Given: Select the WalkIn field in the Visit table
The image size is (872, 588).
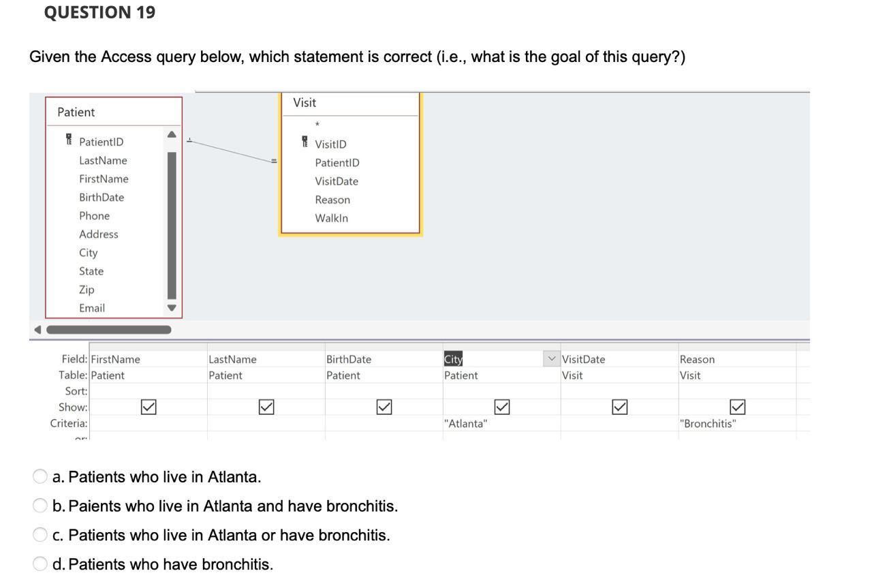Looking at the screenshot, I should [x=330, y=217].
